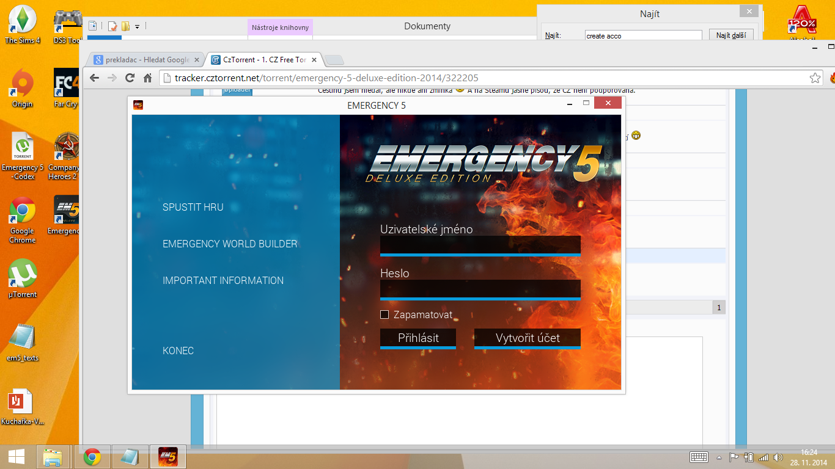Click SPUSTIT HRU to start the game
This screenshot has width=835, height=469.
pyautogui.click(x=193, y=207)
